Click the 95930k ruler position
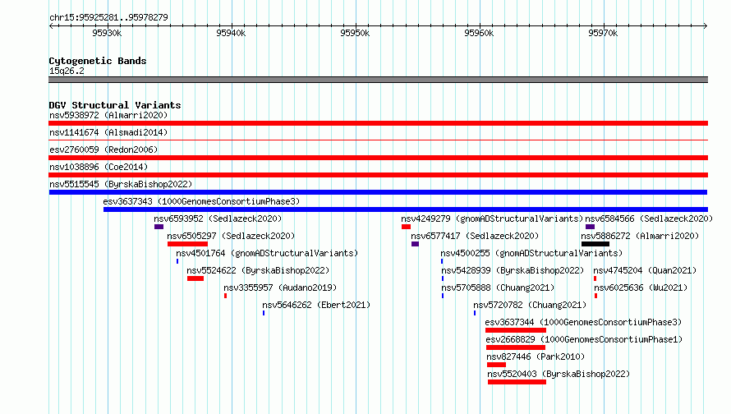The height and width of the screenshot is (414, 731). pyautogui.click(x=107, y=33)
